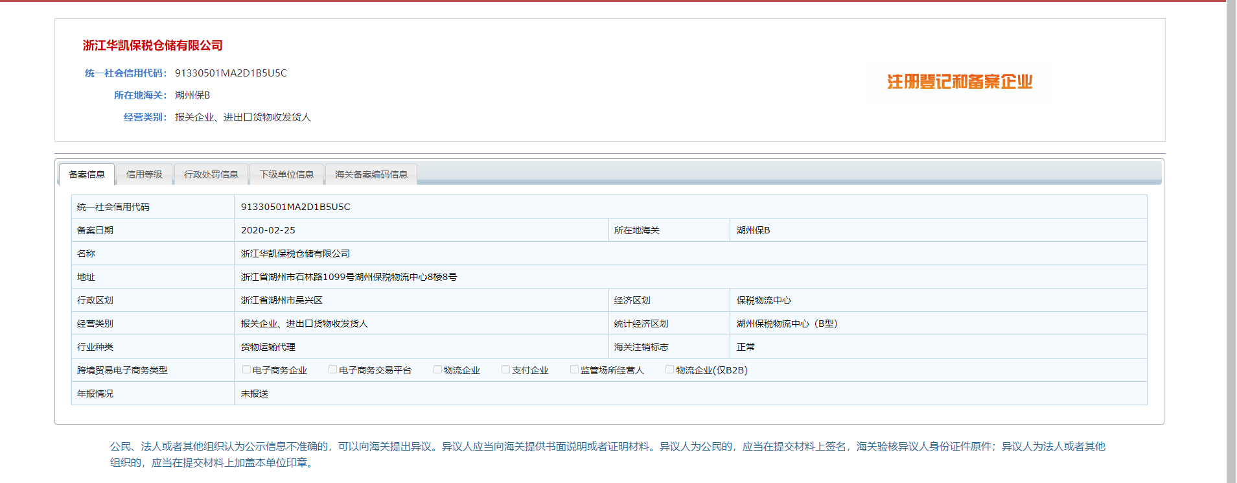The width and height of the screenshot is (1237, 483).
Task: Click the 保税物流中心 value cell
Action: pos(938,300)
